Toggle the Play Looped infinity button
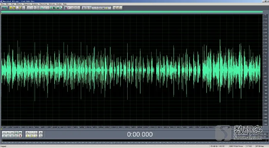This screenshot has height=148, width=269. (x=20, y=133)
